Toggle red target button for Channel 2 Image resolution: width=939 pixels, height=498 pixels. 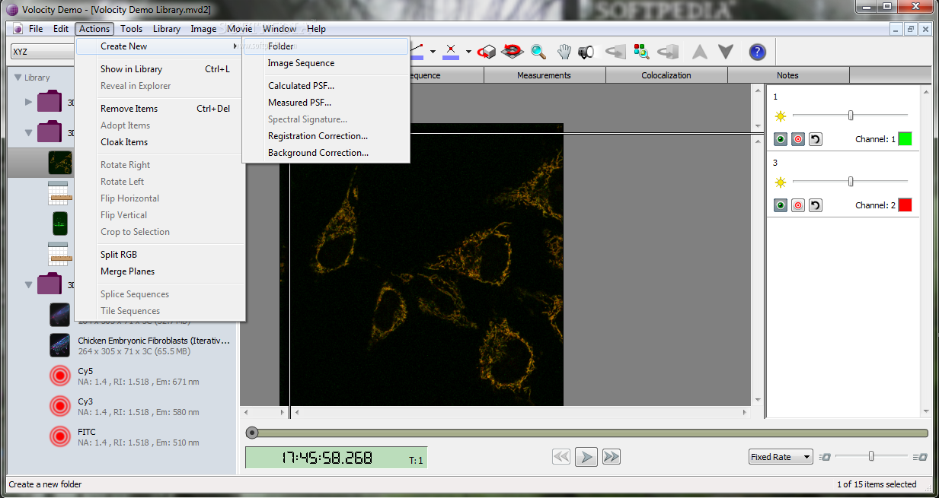797,205
